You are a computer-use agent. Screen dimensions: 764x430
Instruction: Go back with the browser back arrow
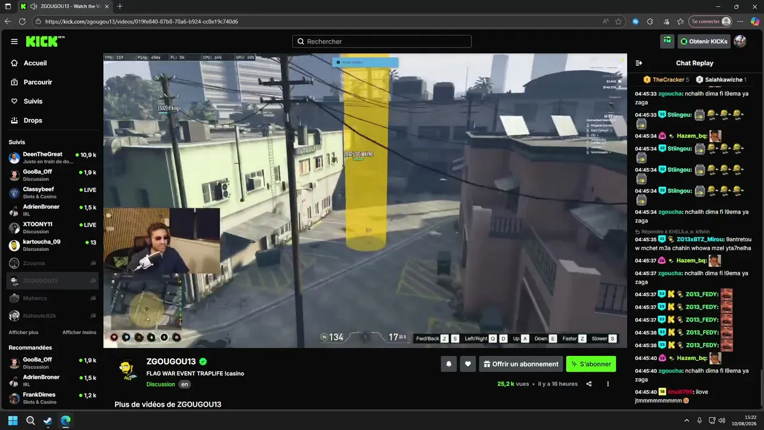8,21
